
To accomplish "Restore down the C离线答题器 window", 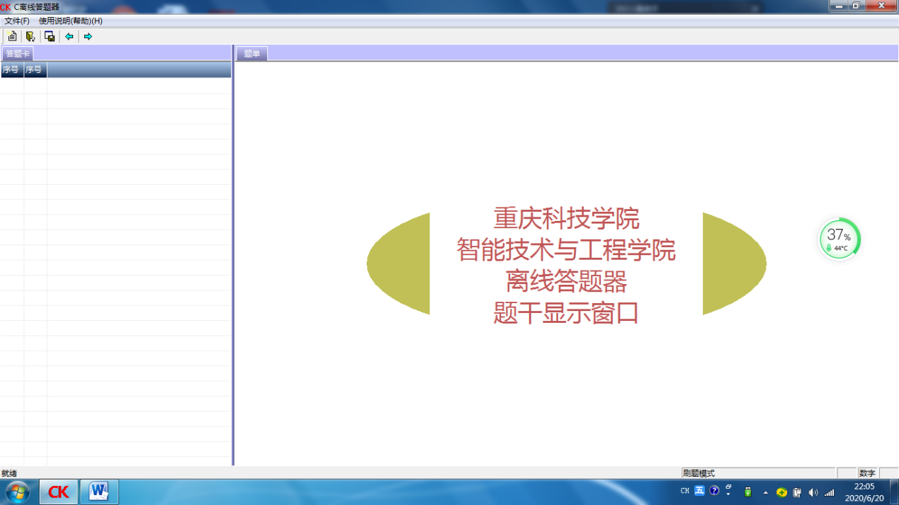I will [856, 6].
